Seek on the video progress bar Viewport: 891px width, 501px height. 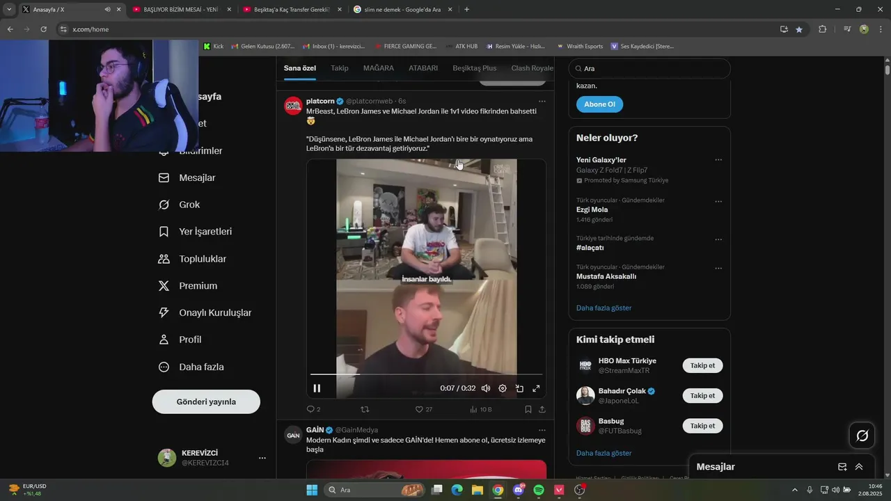[426, 375]
